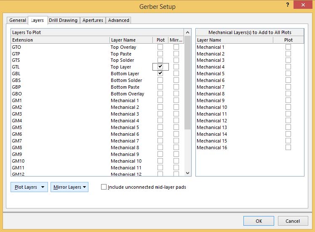Open the Drill Drawing tab
The height and width of the screenshot is (232, 315).
tap(63, 20)
